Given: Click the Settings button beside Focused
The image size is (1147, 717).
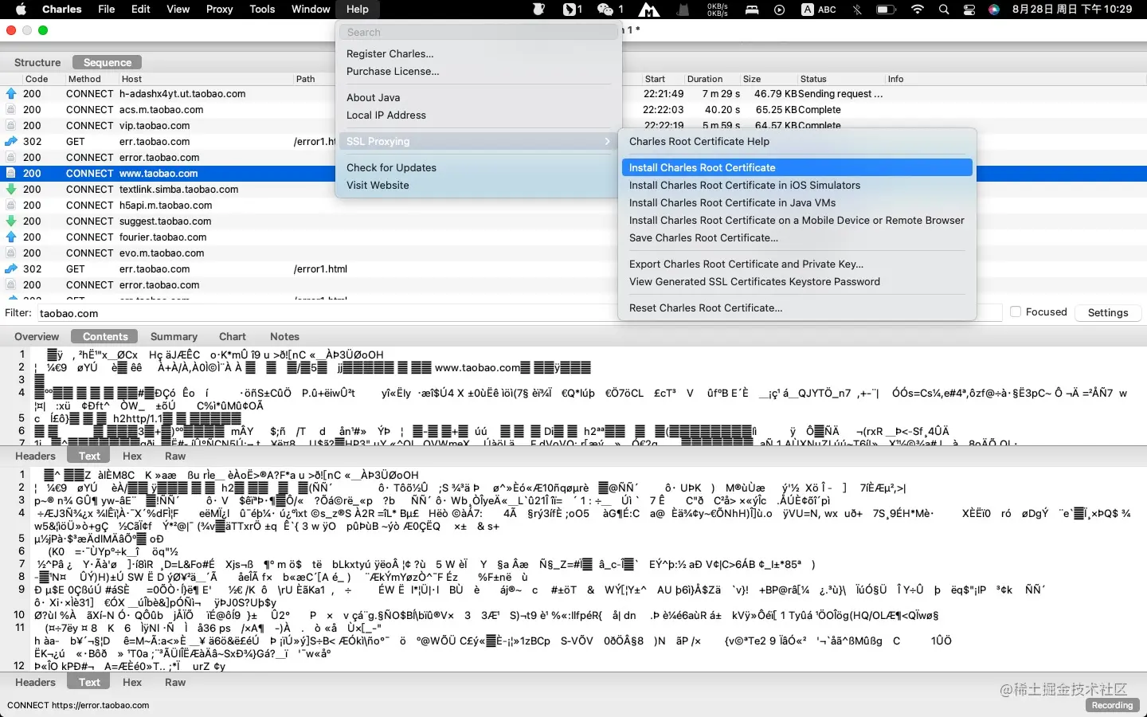Looking at the screenshot, I should [x=1108, y=312].
